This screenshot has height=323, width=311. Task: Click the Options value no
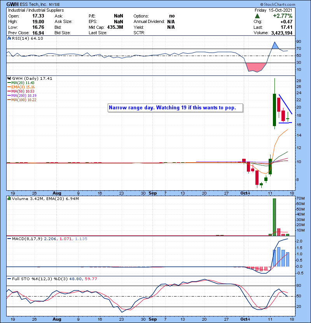pyautogui.click(x=172, y=16)
